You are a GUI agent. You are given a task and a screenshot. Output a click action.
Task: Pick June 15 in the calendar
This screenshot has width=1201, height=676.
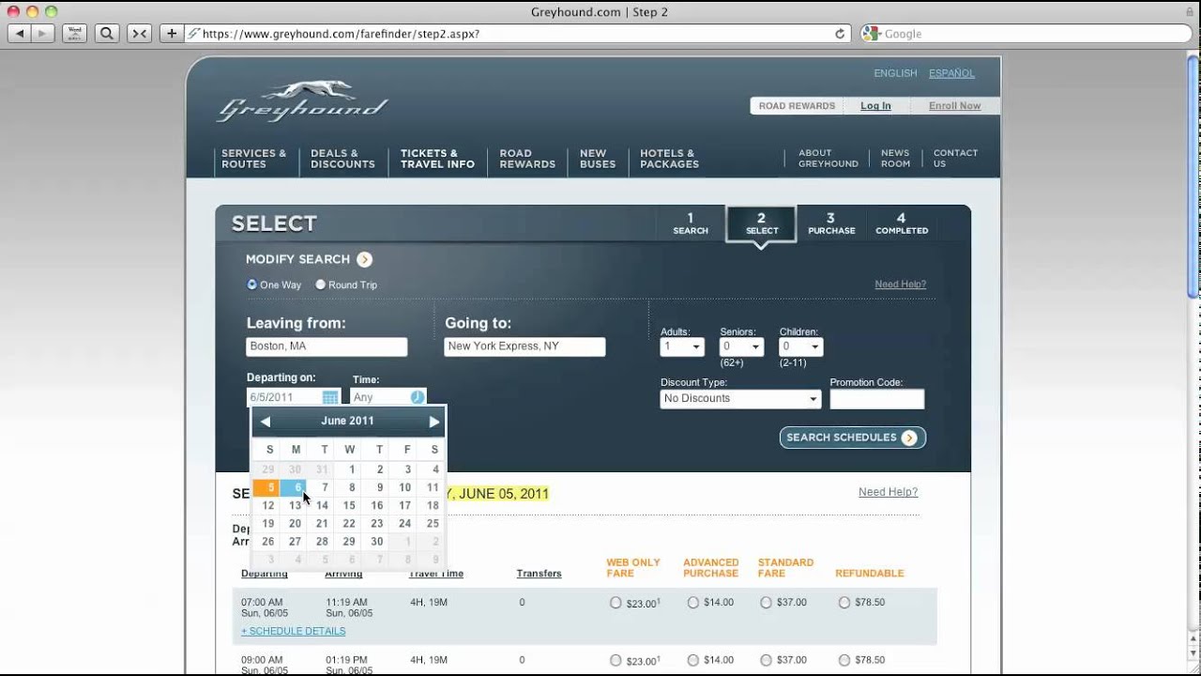tap(349, 506)
